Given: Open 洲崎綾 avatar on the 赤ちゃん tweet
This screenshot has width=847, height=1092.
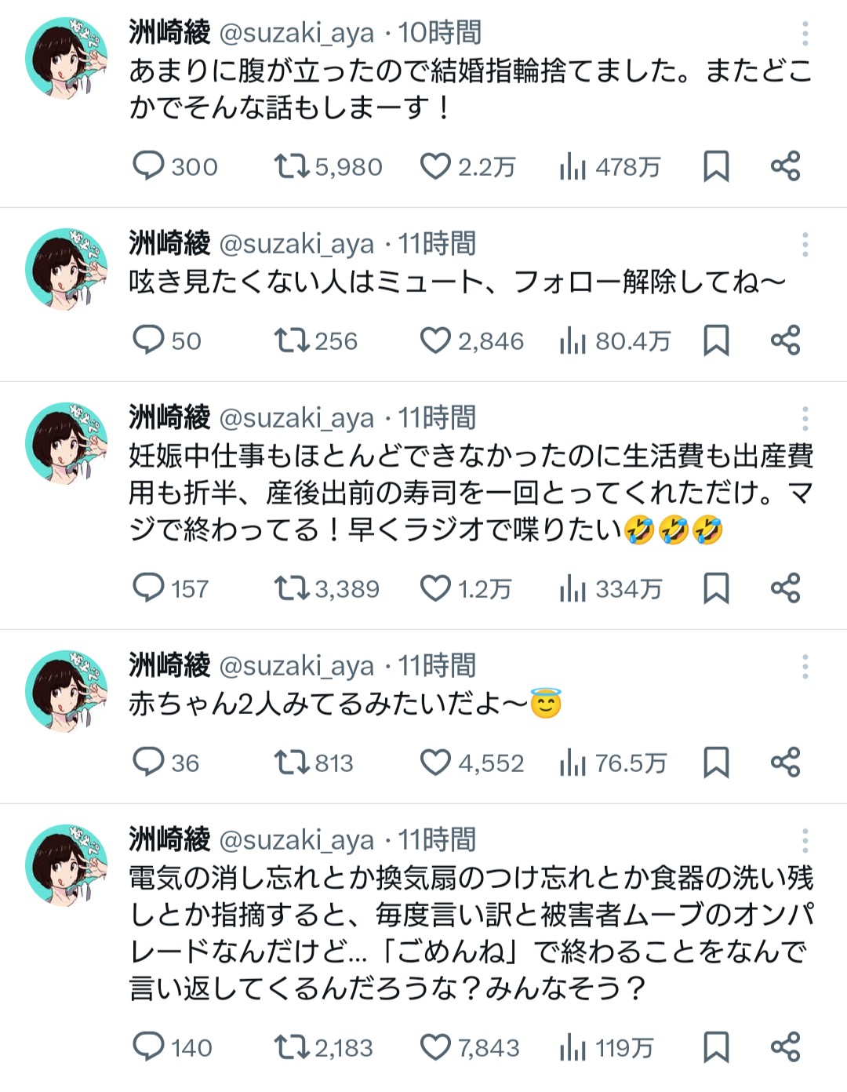Looking at the screenshot, I should pos(66,690).
